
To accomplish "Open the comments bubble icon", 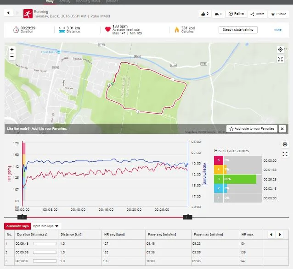I will (218, 14).
